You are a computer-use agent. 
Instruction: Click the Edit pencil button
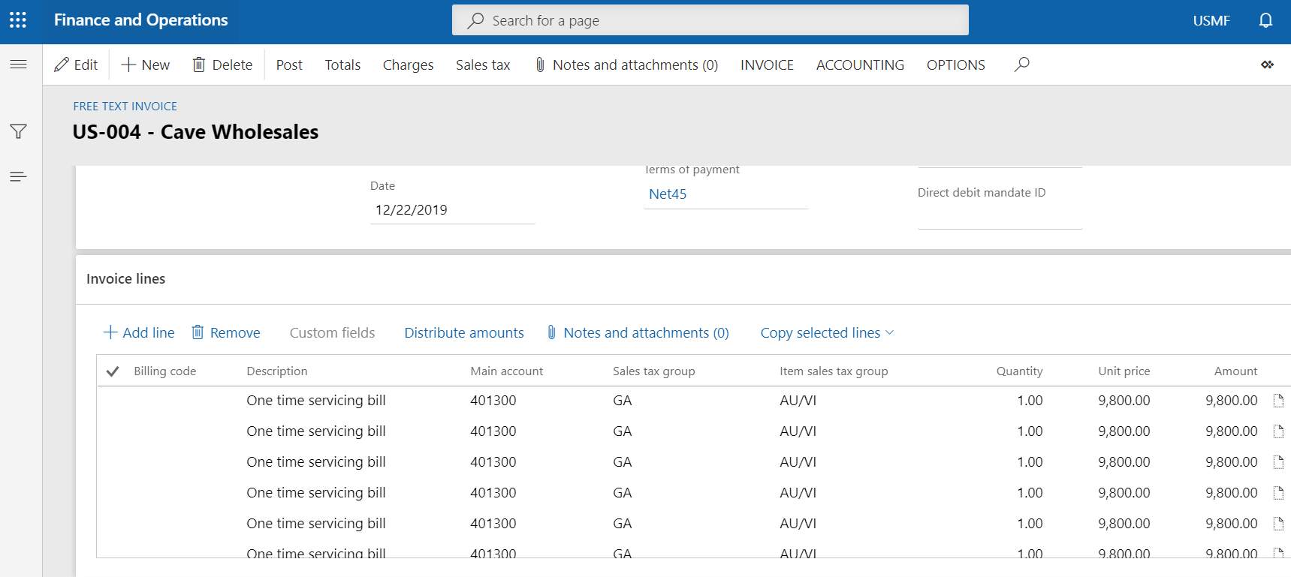coord(76,65)
